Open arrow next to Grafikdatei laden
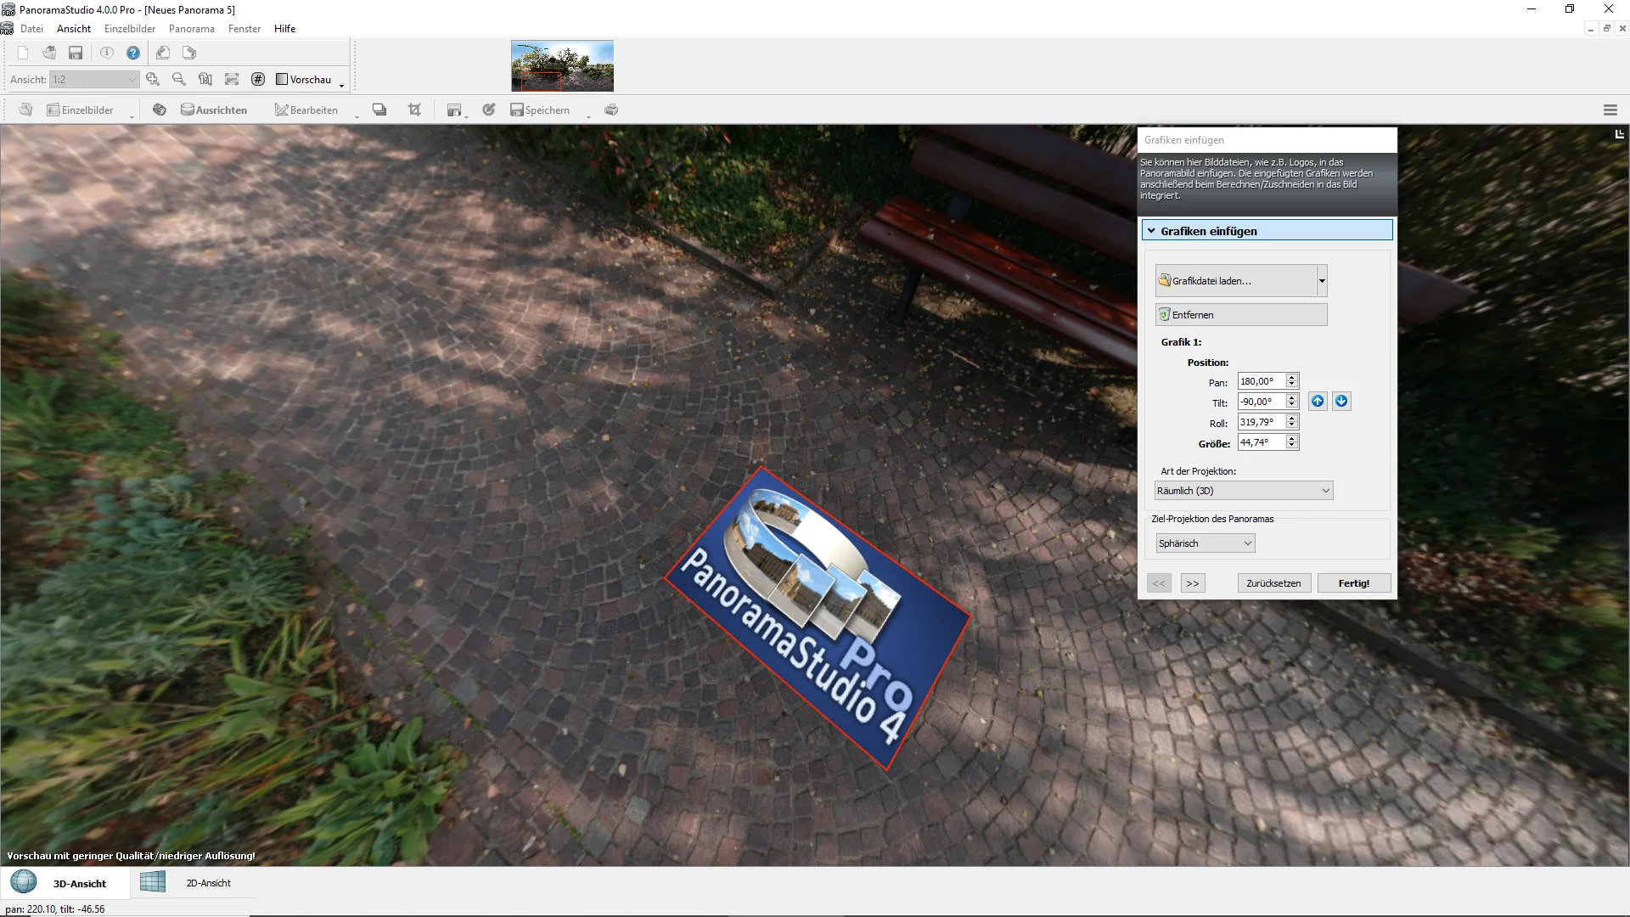 tap(1322, 281)
